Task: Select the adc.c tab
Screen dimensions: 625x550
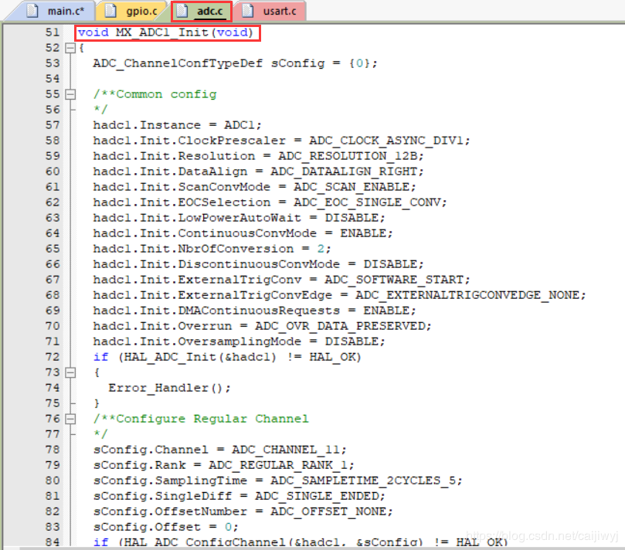Action: coord(202,11)
